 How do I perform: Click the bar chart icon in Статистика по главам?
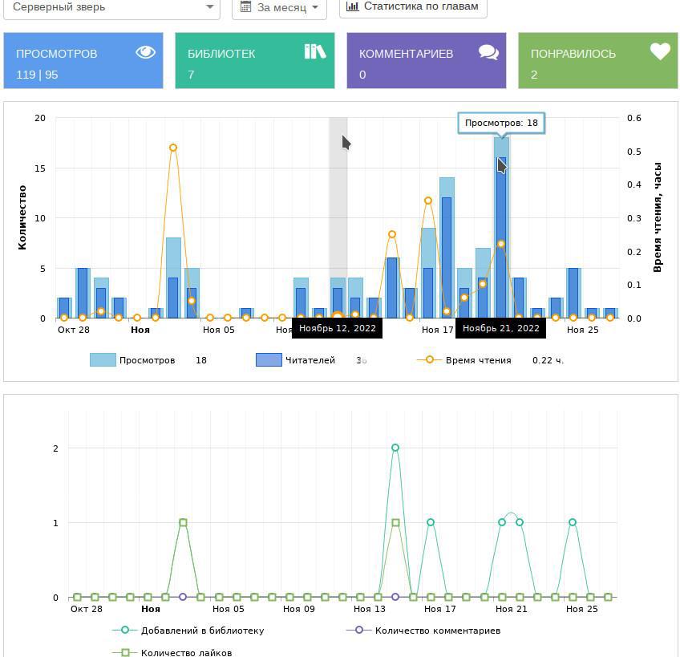pyautogui.click(x=352, y=6)
